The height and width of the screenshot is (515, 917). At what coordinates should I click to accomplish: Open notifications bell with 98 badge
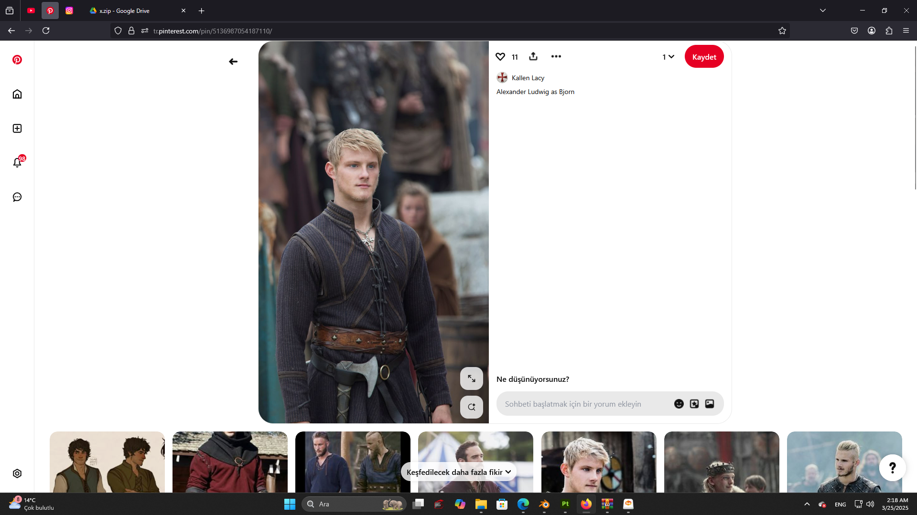pos(17,162)
